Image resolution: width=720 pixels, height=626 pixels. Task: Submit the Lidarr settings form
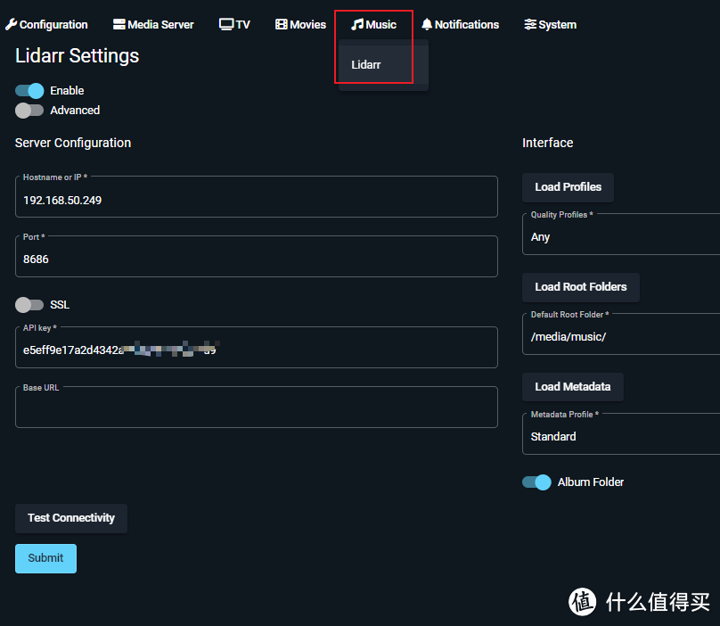point(45,558)
